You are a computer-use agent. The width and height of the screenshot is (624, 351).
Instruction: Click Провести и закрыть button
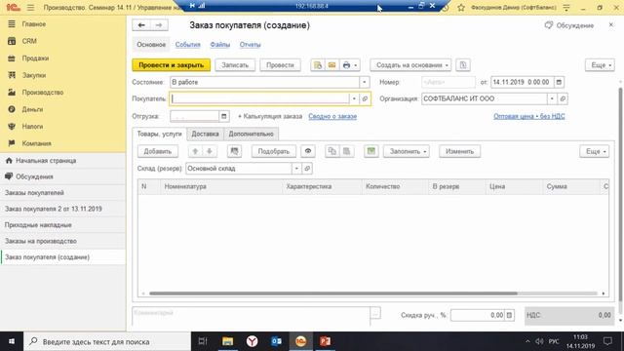tap(172, 65)
